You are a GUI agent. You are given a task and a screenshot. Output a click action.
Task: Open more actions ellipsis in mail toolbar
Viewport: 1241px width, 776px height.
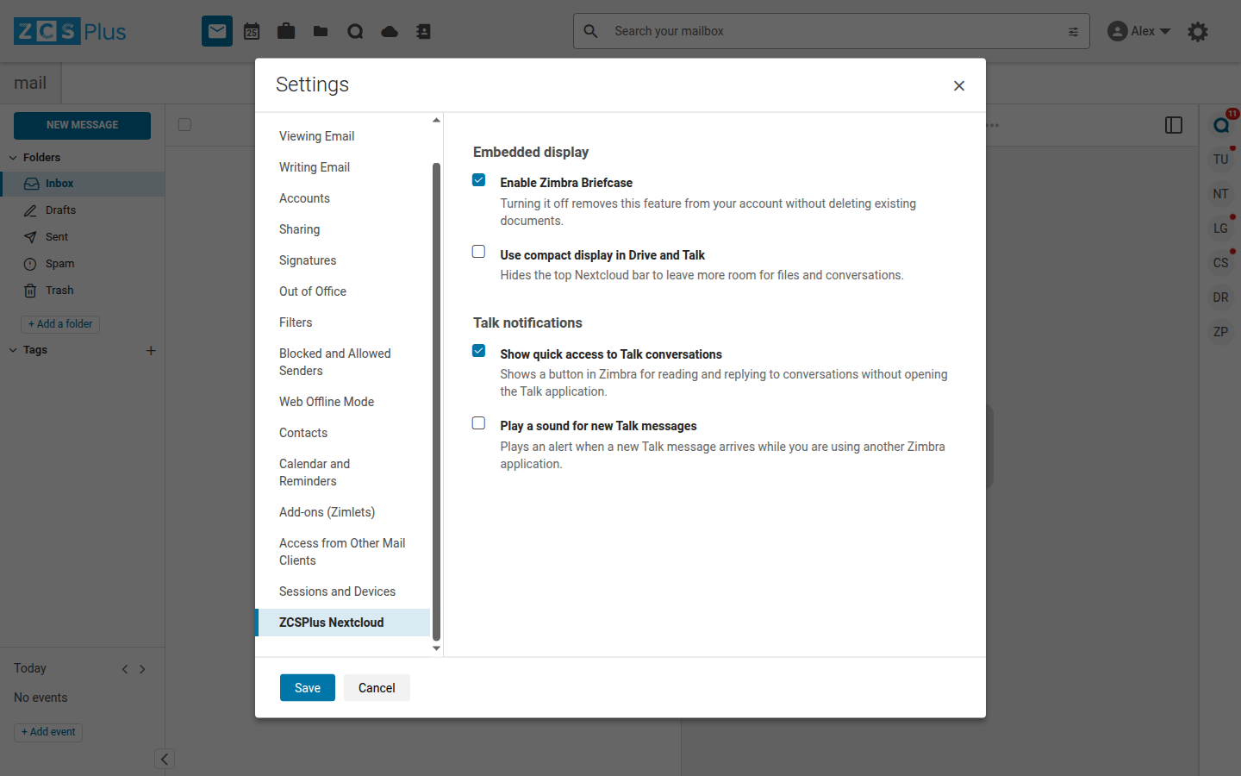(993, 125)
